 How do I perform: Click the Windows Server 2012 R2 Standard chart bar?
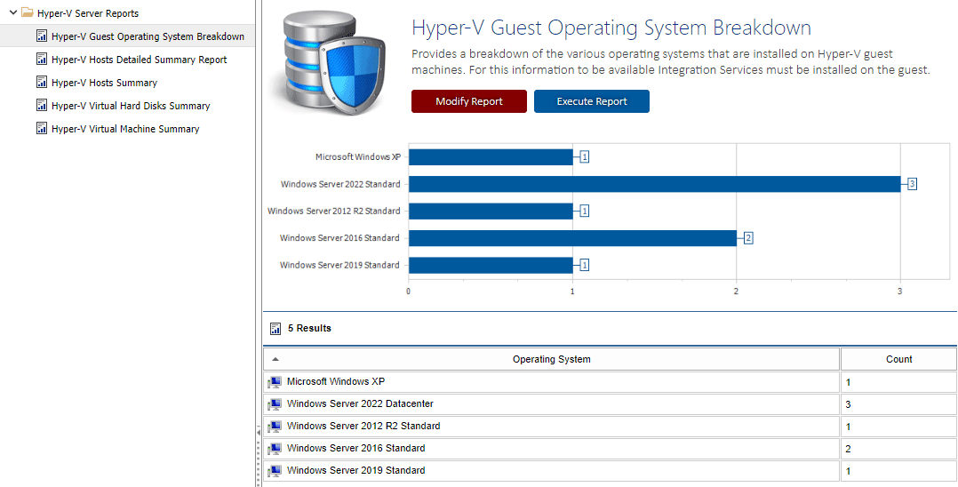tap(491, 211)
